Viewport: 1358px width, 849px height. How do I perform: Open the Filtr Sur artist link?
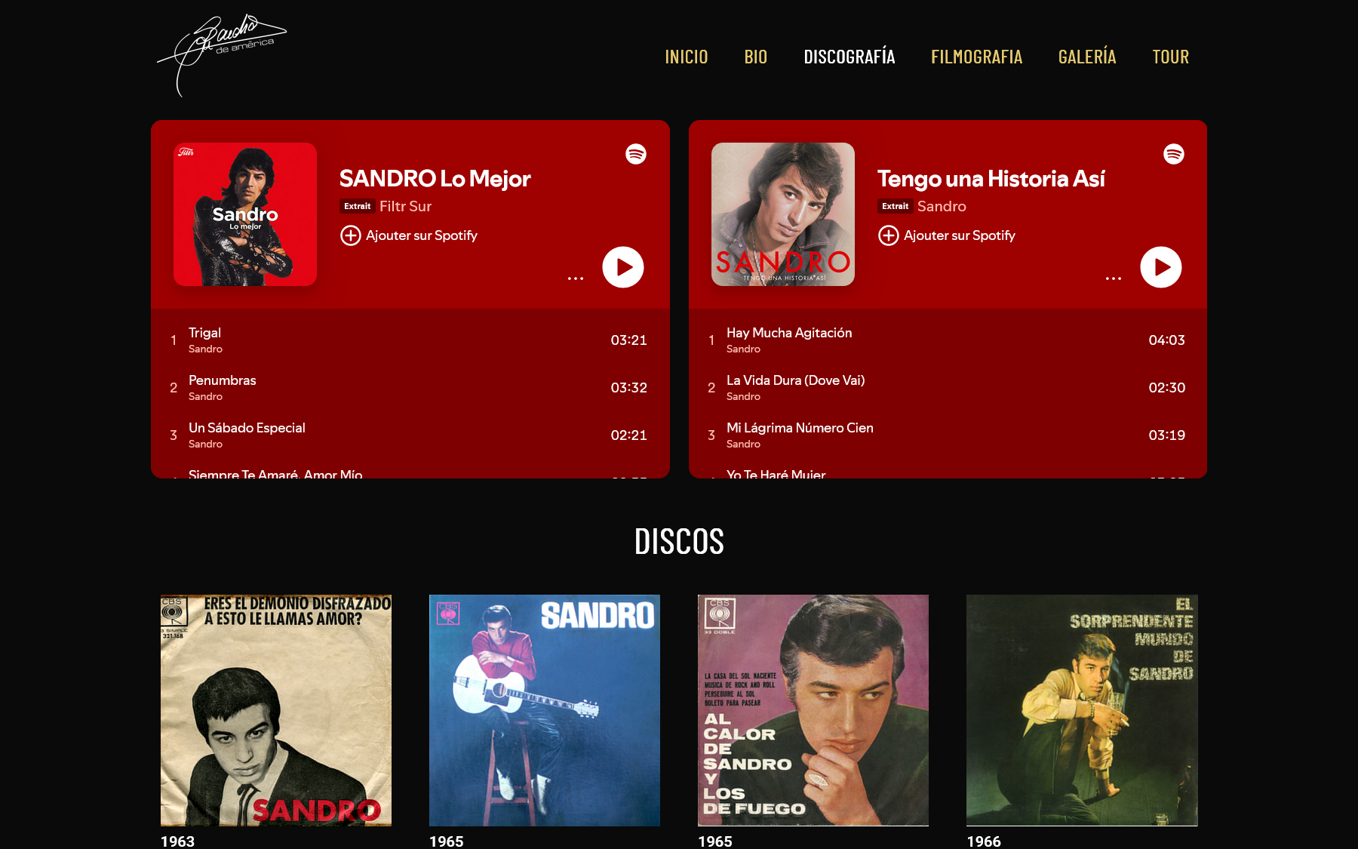click(405, 206)
